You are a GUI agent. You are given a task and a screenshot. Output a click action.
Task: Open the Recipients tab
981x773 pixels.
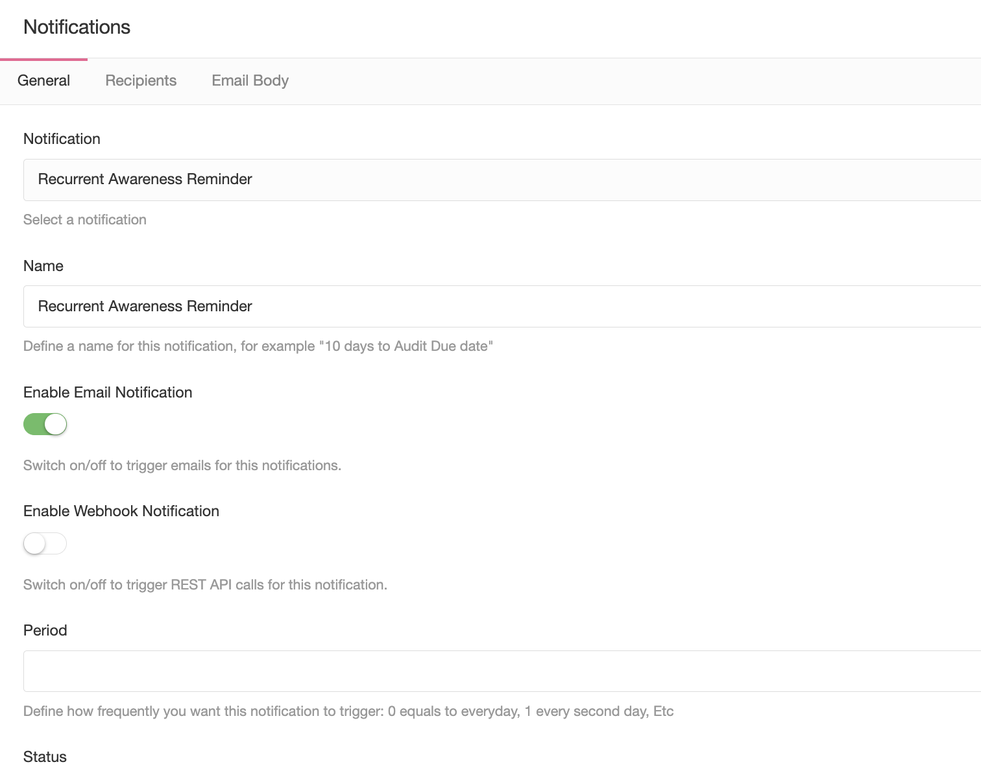click(141, 81)
